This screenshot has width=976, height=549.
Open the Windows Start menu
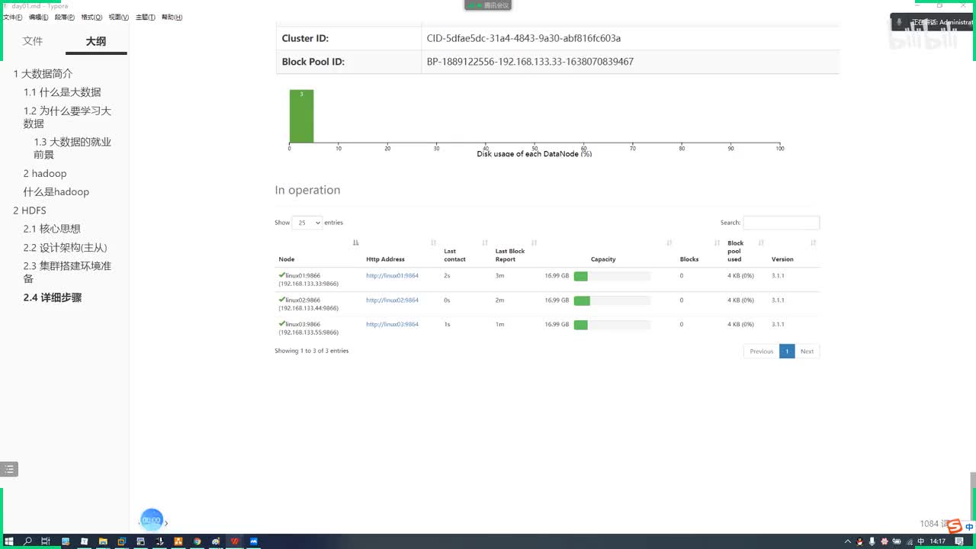click(9, 541)
